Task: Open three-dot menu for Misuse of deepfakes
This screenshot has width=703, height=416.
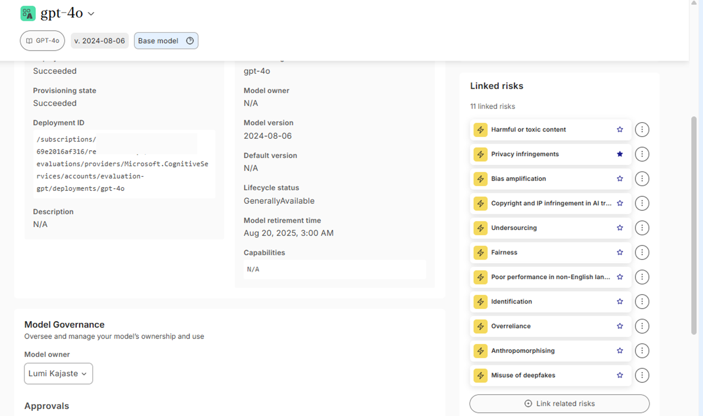Action: pyautogui.click(x=641, y=375)
